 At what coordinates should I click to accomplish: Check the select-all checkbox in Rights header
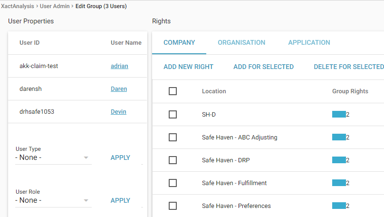pos(173,91)
